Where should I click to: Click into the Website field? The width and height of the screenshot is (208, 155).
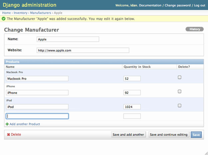[x=83, y=50]
